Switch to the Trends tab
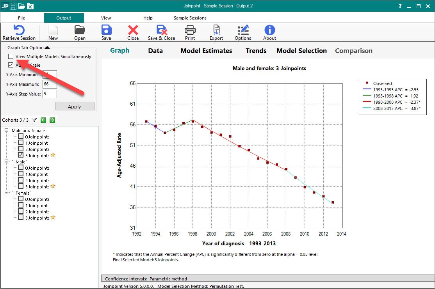The height and width of the screenshot is (289, 435). pyautogui.click(x=256, y=51)
